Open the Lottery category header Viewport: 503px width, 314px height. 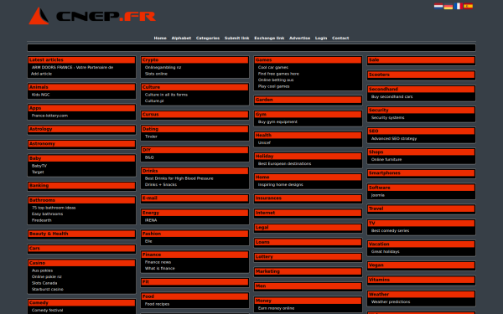(x=308, y=257)
